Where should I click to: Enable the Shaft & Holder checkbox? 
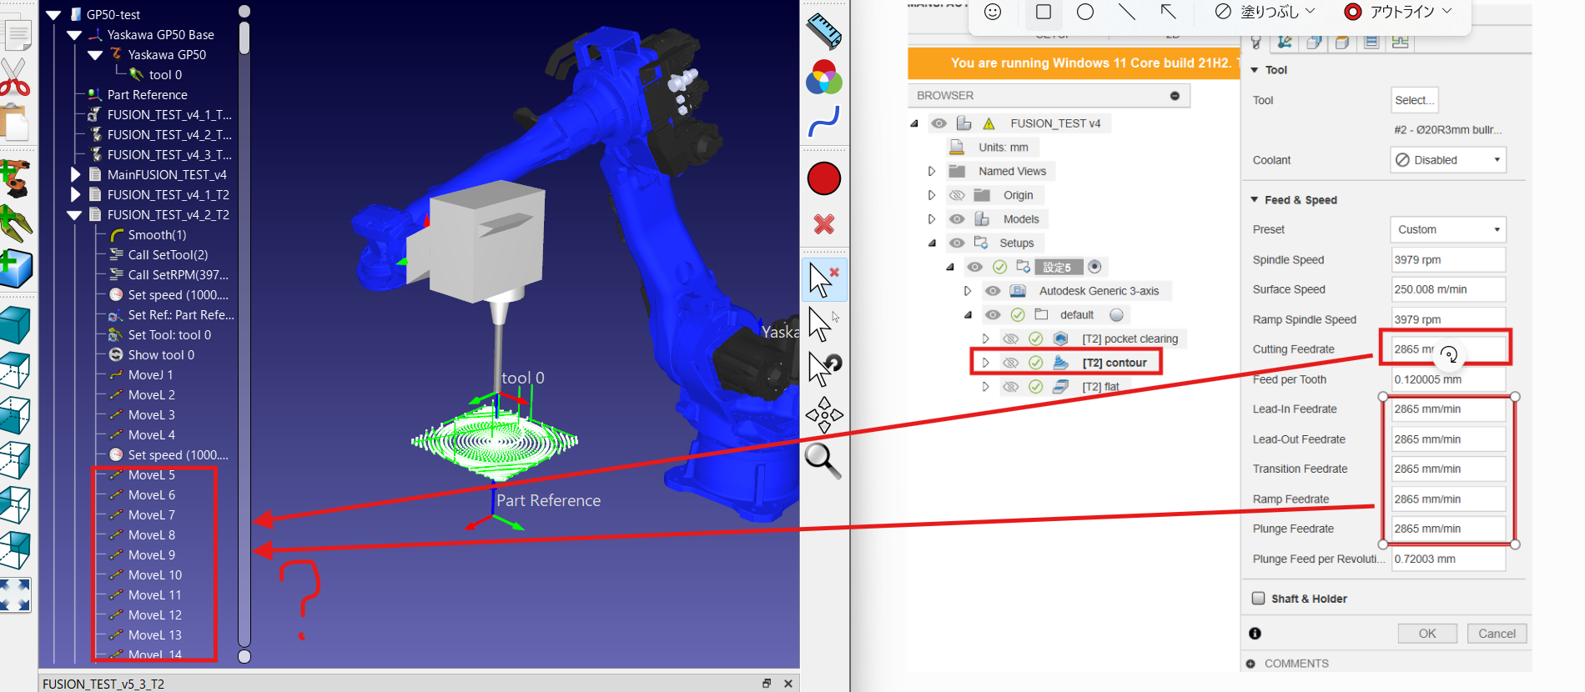pos(1259,599)
